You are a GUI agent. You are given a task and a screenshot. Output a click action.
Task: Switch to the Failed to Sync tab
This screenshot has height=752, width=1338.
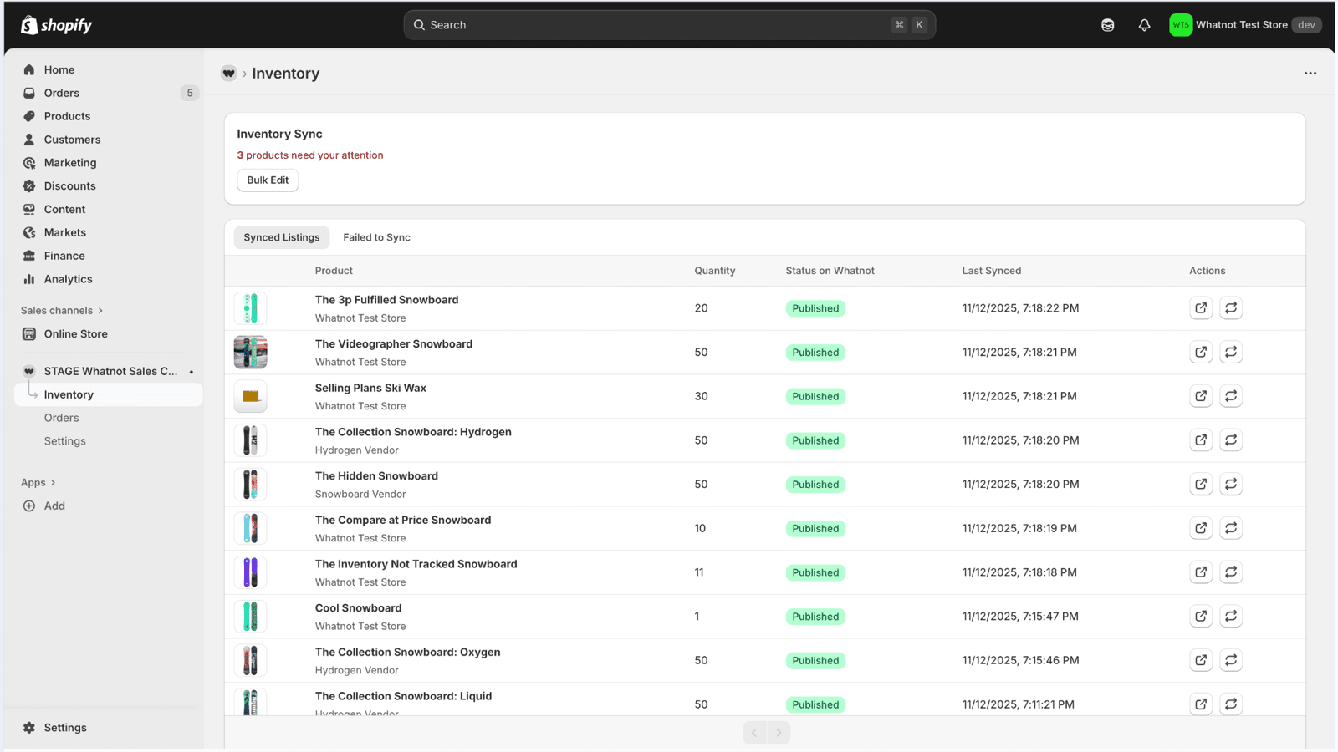point(376,237)
